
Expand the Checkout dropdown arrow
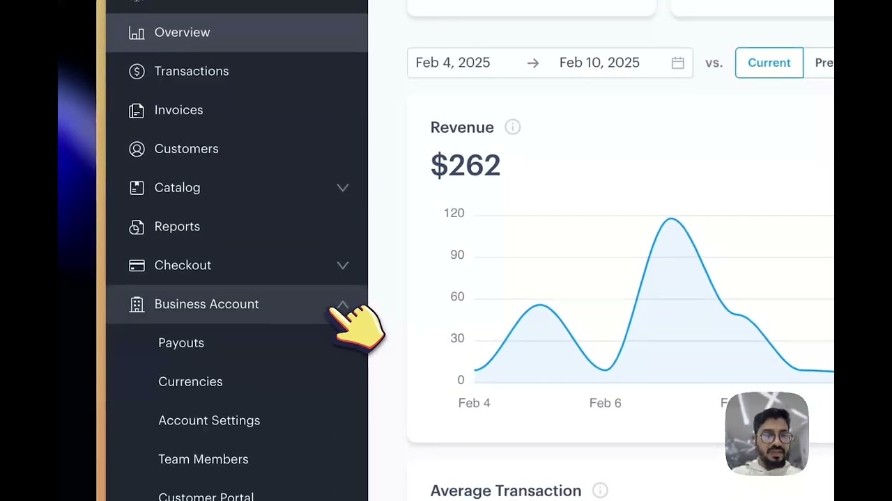click(342, 265)
